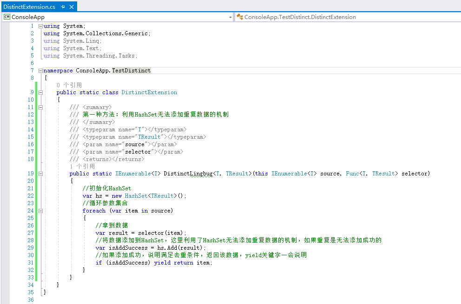Click 'yield return item' statement
Image resolution: width=461 pixels, height=304 pixels.
click(182, 263)
